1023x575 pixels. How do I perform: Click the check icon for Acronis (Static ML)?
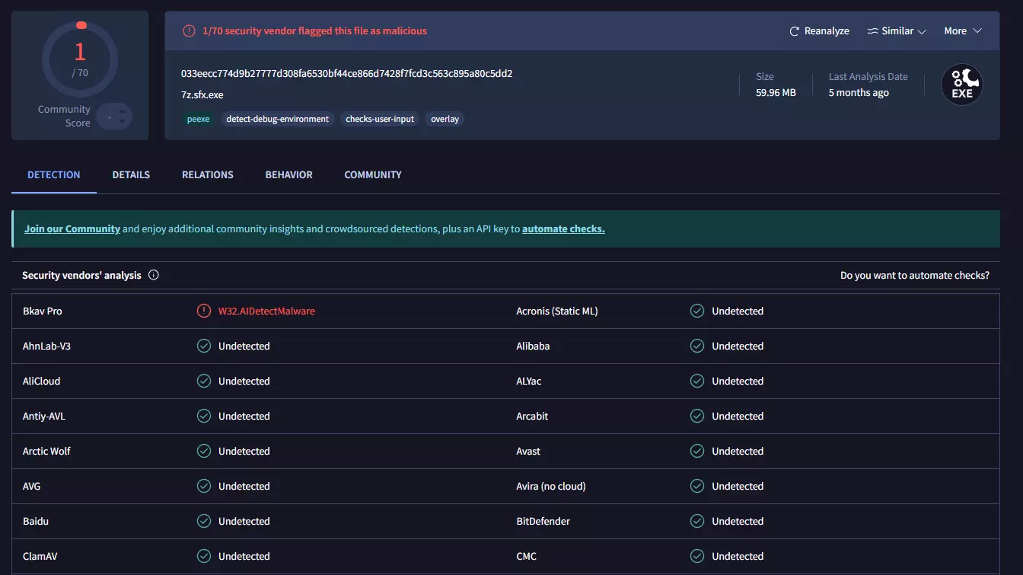[696, 311]
